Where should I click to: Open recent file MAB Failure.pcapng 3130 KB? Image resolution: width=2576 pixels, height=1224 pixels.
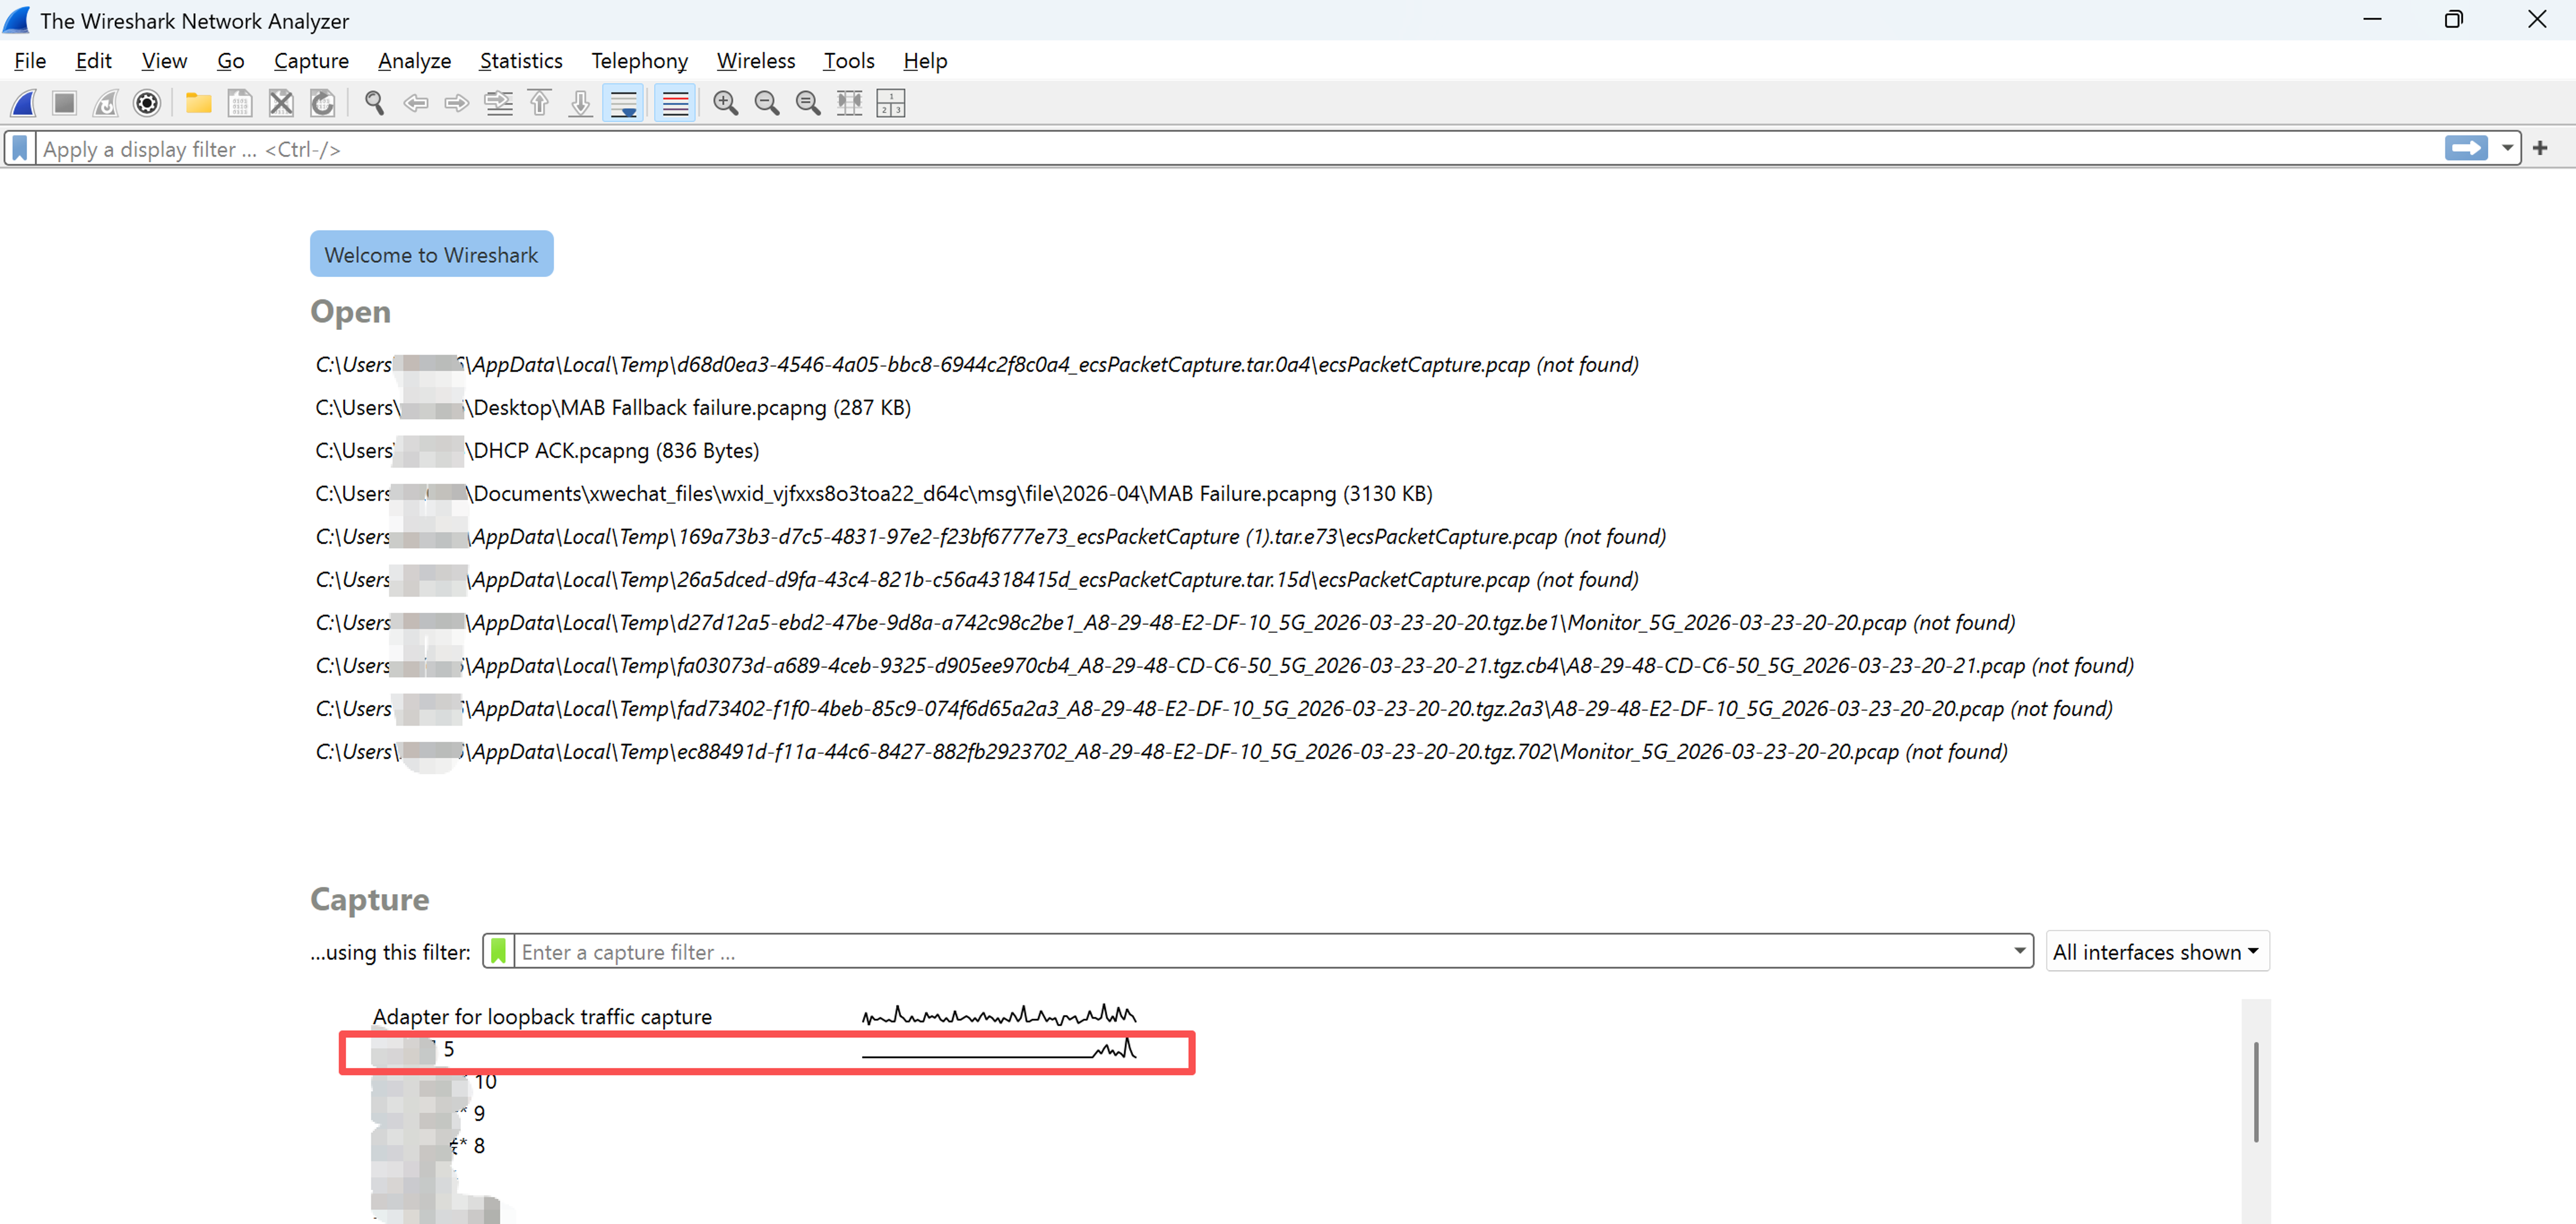(874, 493)
